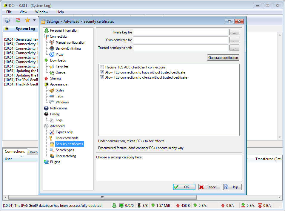Click the User commands key icon
Screen dimensions: 285x211
point(51,138)
